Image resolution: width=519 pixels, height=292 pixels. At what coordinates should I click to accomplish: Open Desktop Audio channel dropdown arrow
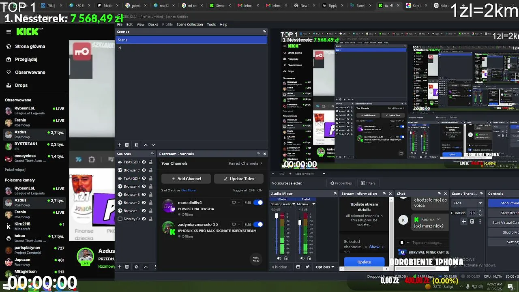pos(294,204)
